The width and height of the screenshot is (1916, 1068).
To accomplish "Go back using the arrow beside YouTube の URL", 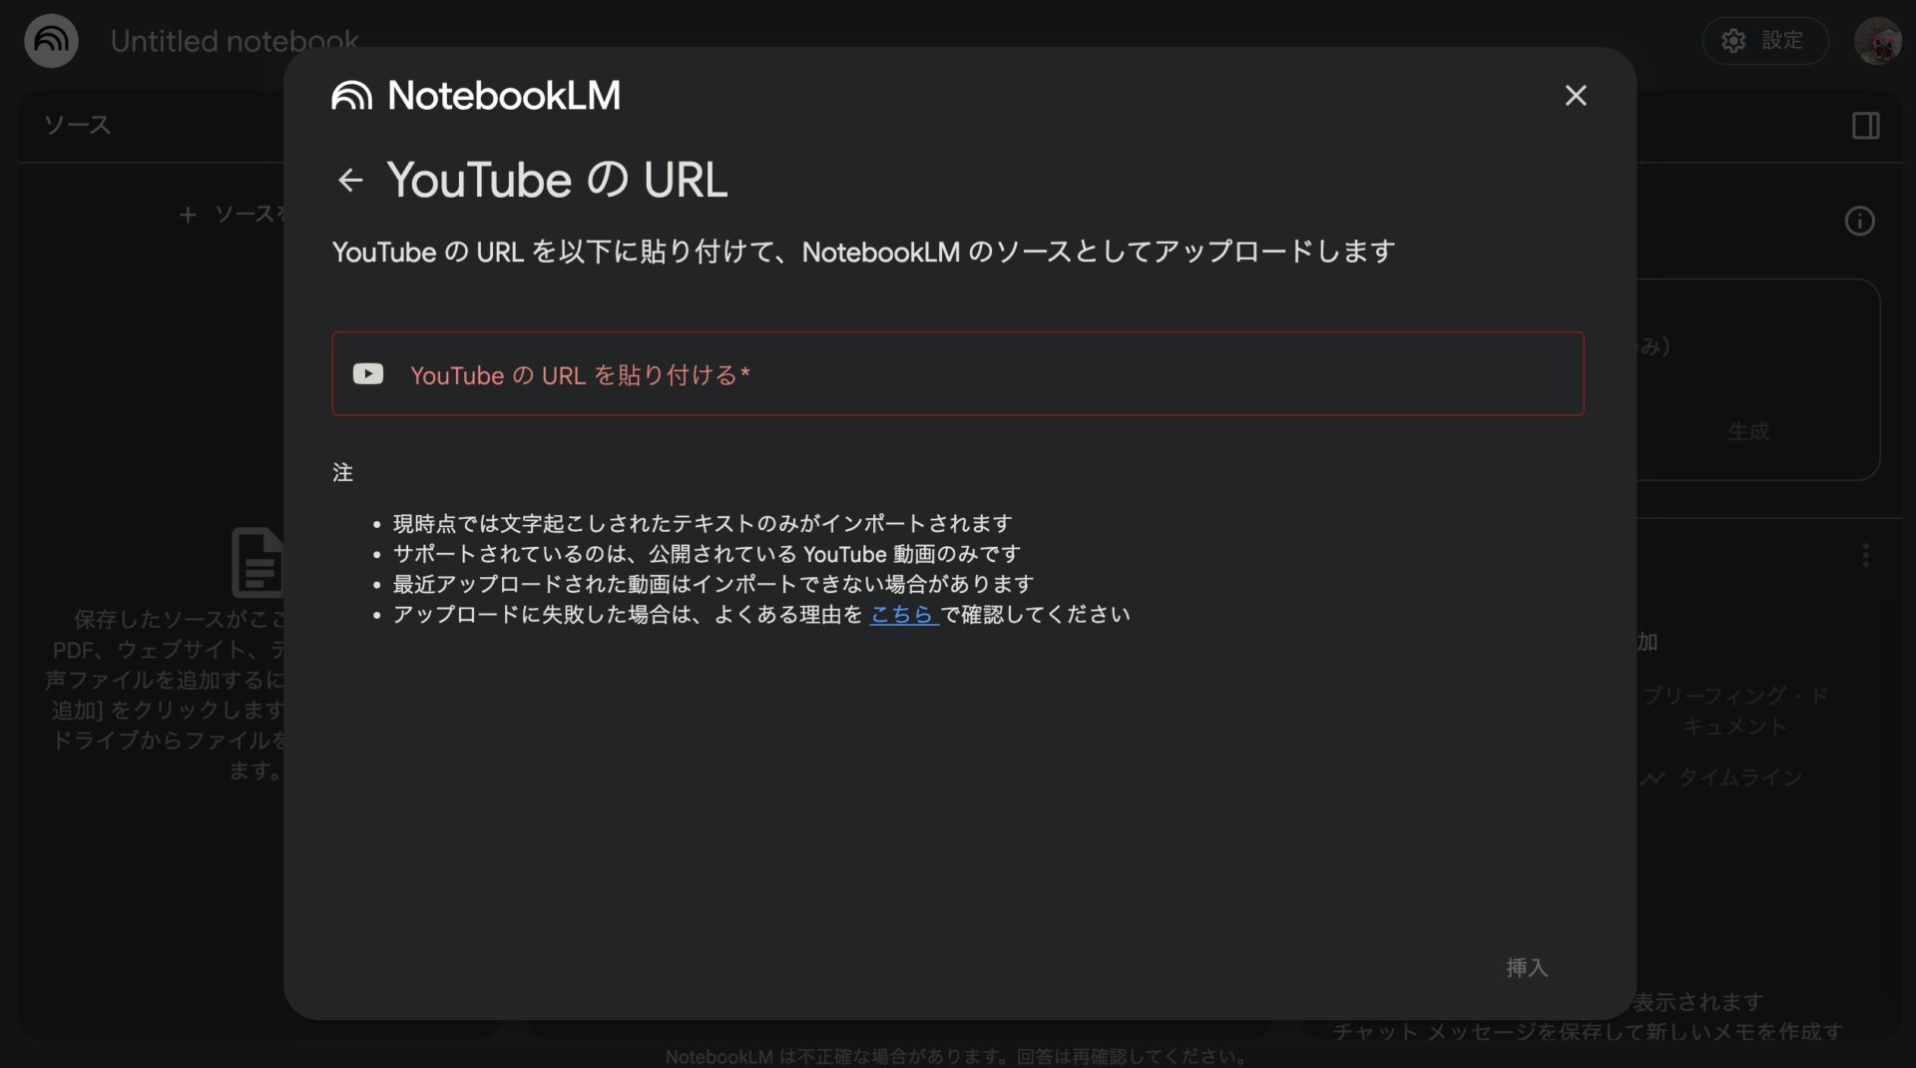I will coord(350,181).
